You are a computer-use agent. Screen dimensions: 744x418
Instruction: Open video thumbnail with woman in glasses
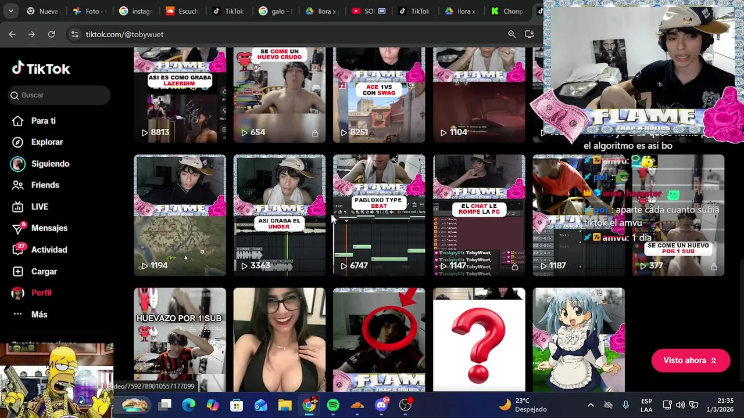click(x=280, y=340)
